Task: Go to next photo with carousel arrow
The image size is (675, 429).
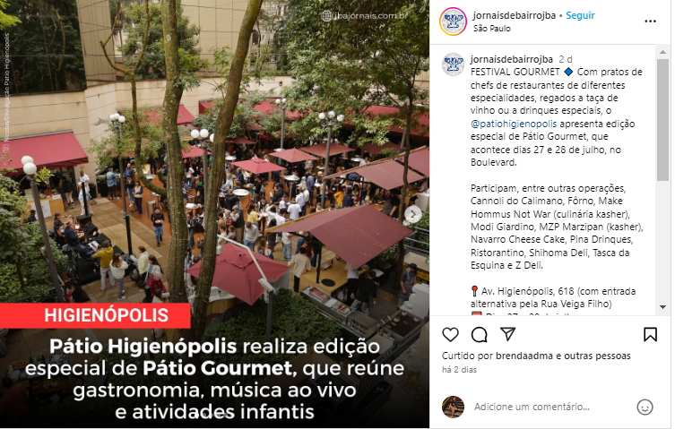Action: pyautogui.click(x=413, y=214)
